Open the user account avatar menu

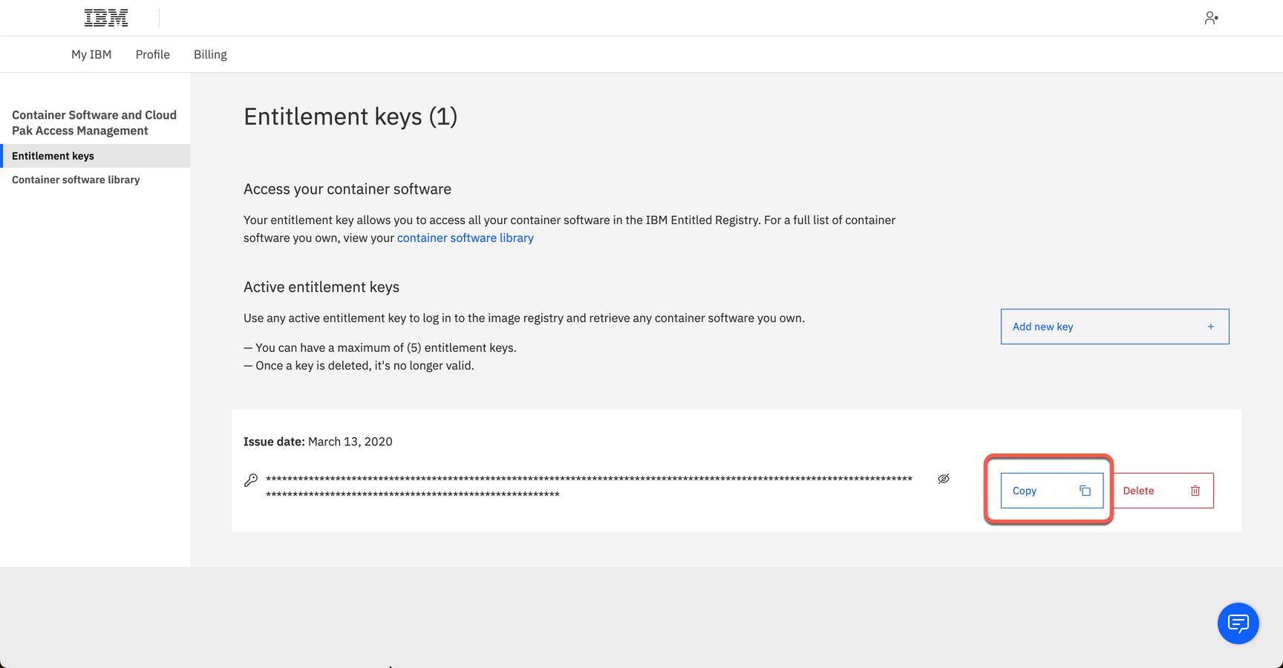(x=1211, y=17)
